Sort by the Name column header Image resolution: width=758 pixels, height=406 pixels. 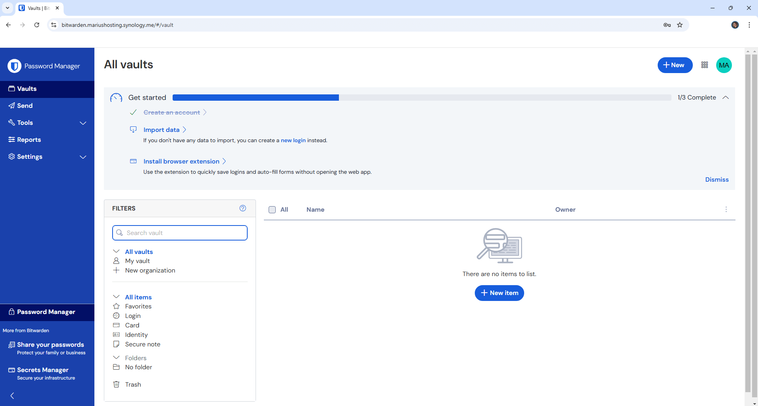coord(315,210)
